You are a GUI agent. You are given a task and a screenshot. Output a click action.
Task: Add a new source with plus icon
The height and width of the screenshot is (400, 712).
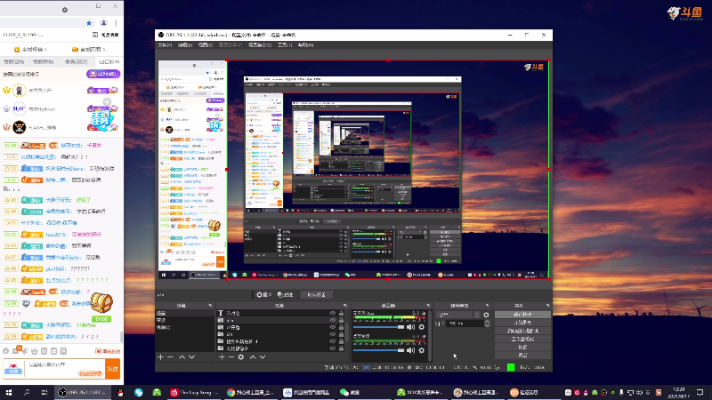222,357
